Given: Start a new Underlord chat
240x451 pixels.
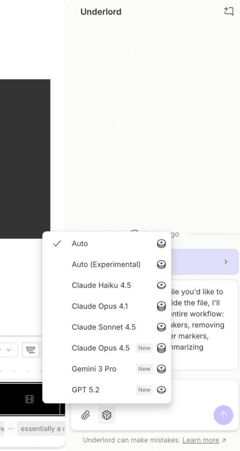Looking at the screenshot, I should pyautogui.click(x=229, y=11).
